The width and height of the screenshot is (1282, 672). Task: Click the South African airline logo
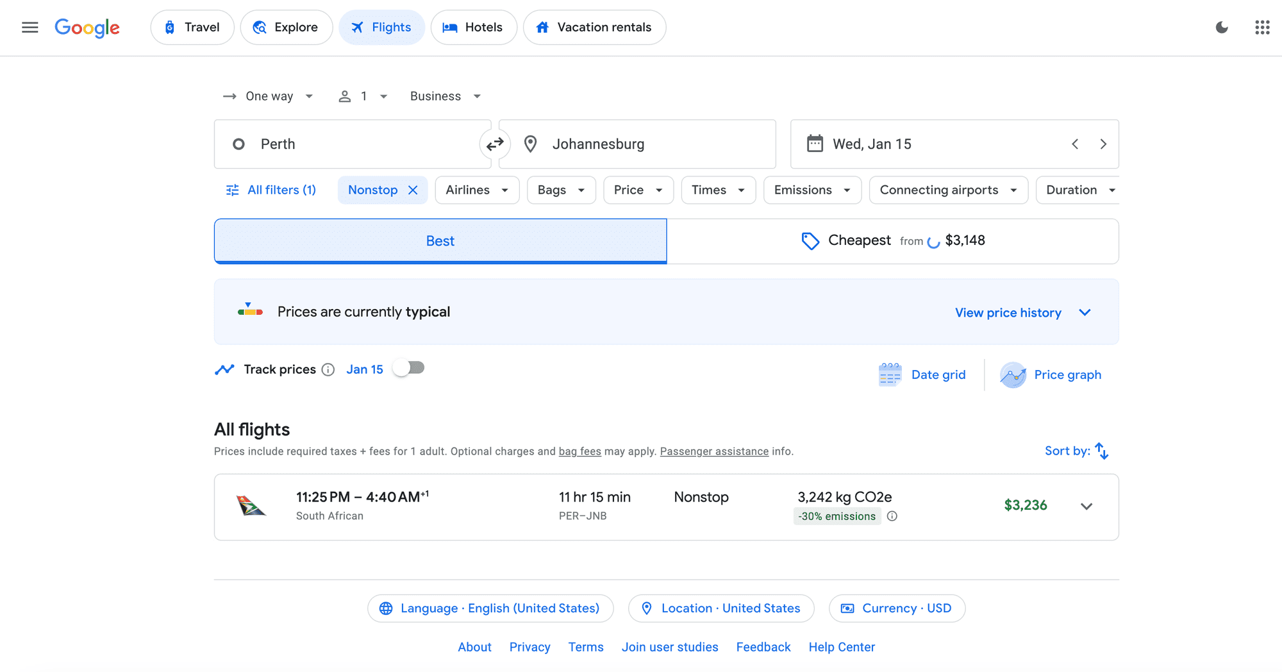[x=251, y=506]
